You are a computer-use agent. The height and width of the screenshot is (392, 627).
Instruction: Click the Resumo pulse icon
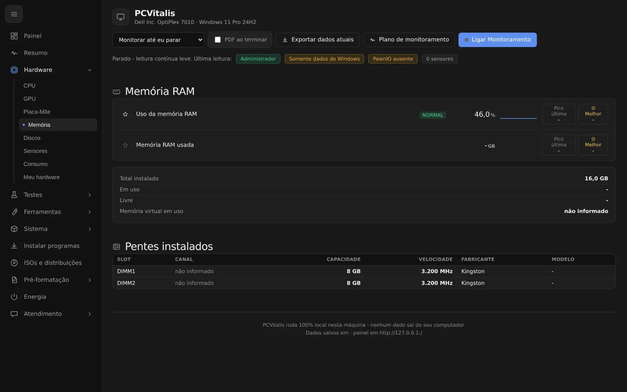14,53
